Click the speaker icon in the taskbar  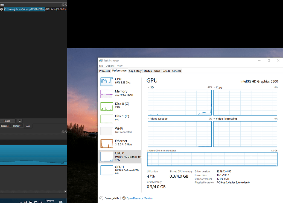[40, 201]
